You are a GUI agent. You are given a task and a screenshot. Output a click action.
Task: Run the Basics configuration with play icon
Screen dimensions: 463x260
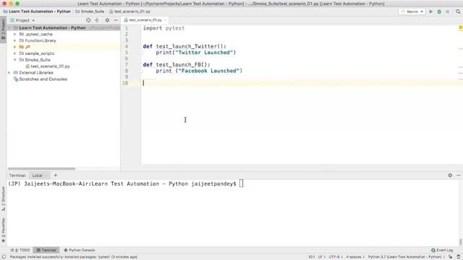click(x=431, y=12)
